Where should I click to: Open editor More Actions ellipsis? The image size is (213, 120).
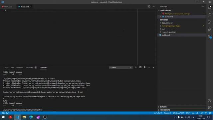point(153,7)
